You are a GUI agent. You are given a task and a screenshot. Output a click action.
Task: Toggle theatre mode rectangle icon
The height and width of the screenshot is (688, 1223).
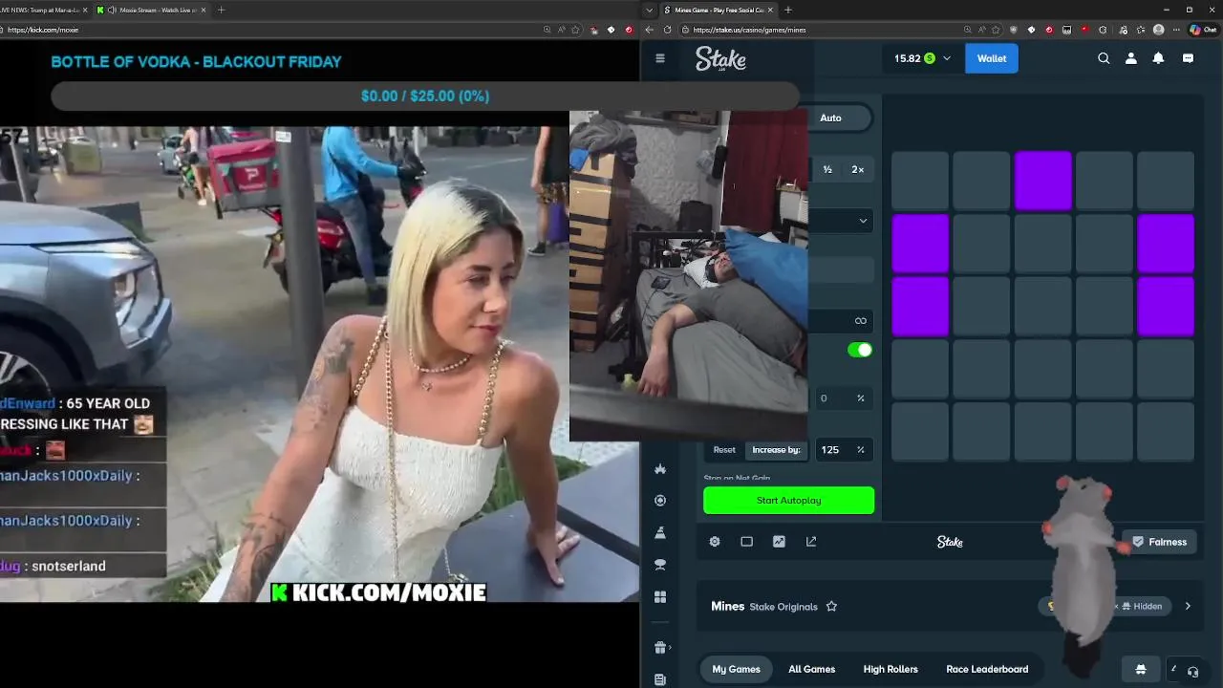pyautogui.click(x=747, y=542)
